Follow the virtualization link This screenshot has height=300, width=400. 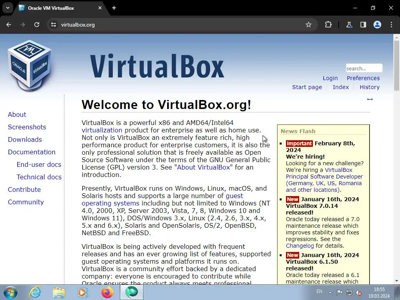tap(102, 130)
